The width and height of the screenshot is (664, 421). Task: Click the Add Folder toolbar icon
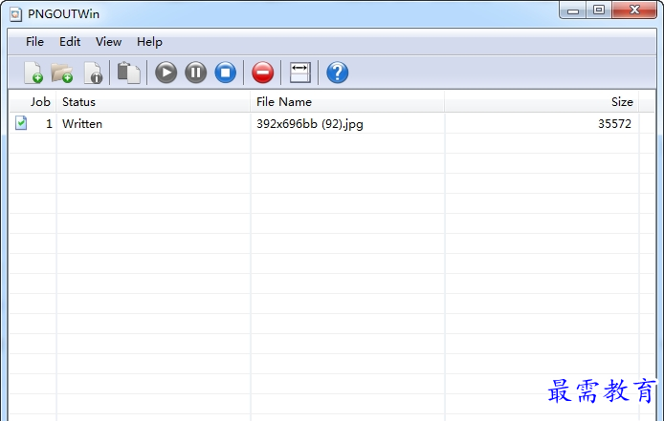point(62,73)
